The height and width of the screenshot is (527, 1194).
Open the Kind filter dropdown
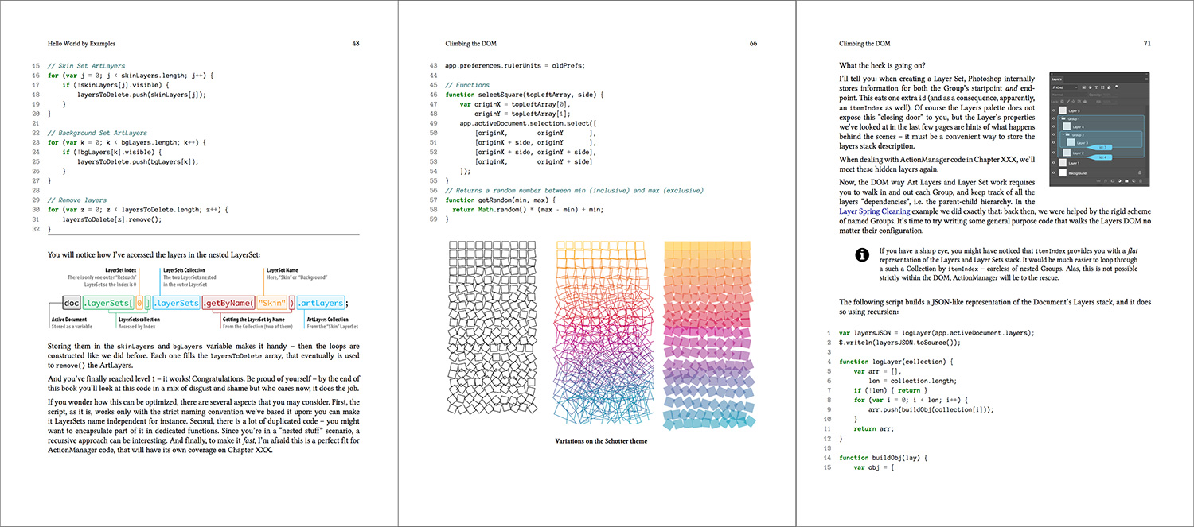click(1064, 87)
